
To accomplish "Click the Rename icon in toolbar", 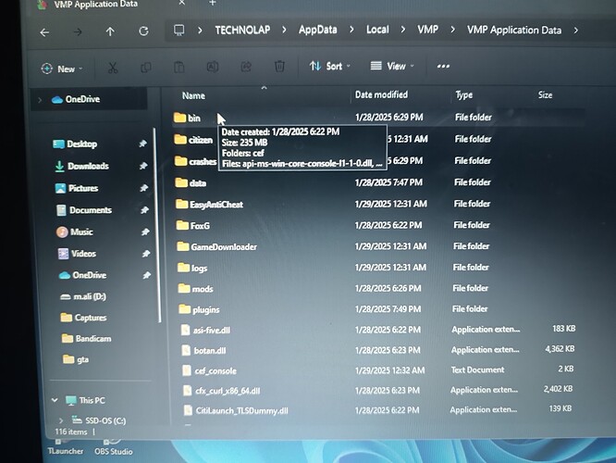I will (x=213, y=67).
